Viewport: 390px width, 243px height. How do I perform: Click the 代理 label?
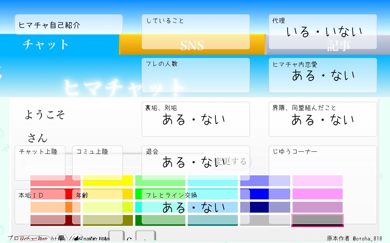(279, 21)
